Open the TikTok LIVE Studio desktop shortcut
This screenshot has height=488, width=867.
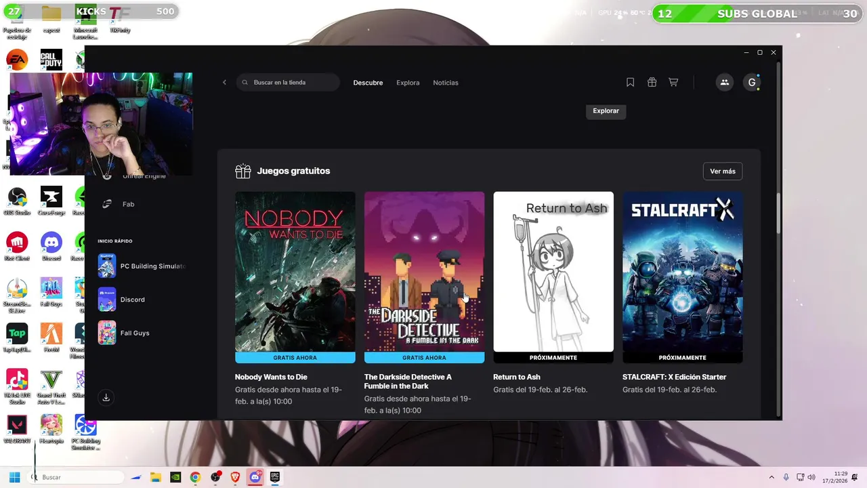click(x=17, y=388)
